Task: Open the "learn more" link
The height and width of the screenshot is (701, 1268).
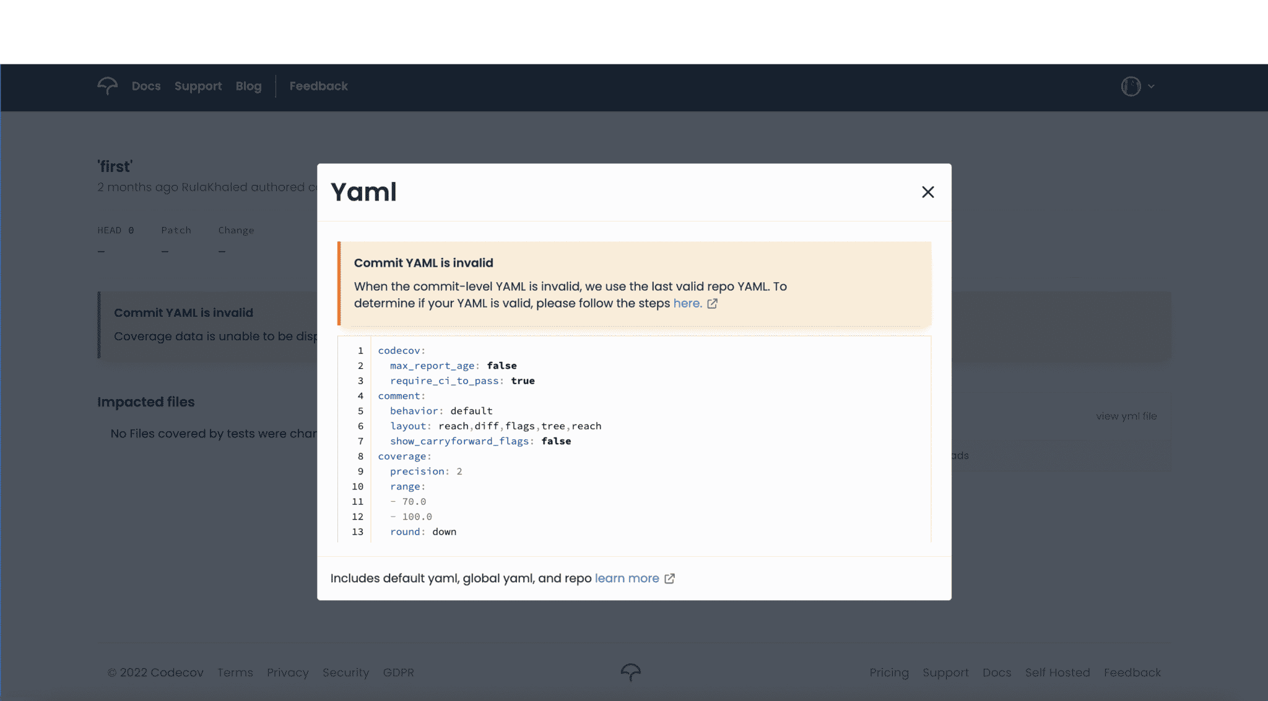Action: pyautogui.click(x=627, y=578)
